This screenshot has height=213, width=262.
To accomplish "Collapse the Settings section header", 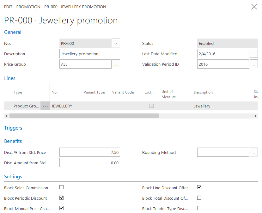I will coord(13,177).
